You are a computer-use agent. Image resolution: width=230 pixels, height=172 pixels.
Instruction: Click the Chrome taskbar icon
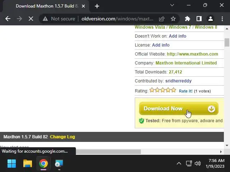tap(43, 163)
